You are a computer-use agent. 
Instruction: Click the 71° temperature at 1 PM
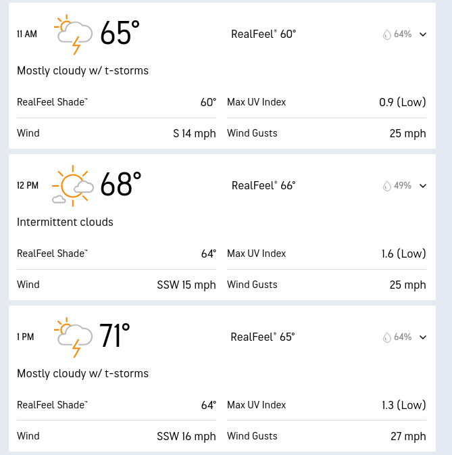(114, 336)
